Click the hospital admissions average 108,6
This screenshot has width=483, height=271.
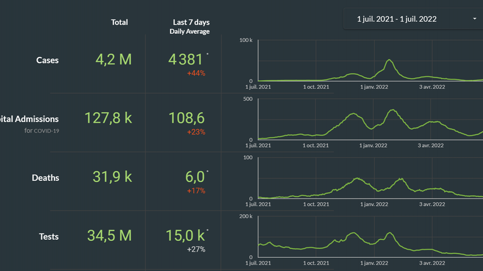click(x=186, y=118)
